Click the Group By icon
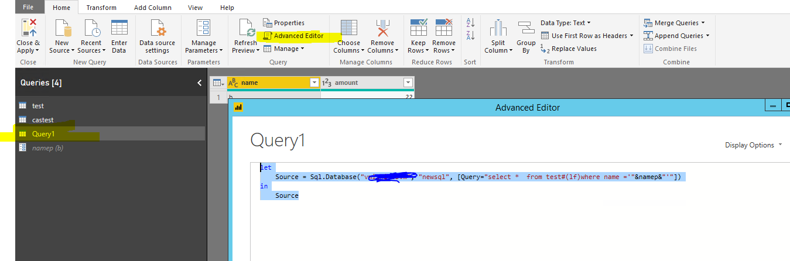 (525, 28)
